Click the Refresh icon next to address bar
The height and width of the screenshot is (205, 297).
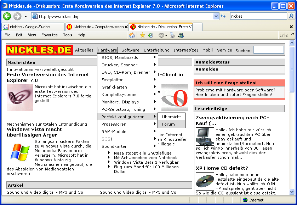(223, 17)
